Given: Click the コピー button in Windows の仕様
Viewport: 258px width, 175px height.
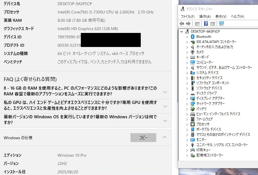Looking at the screenshot, I should point(143,138).
